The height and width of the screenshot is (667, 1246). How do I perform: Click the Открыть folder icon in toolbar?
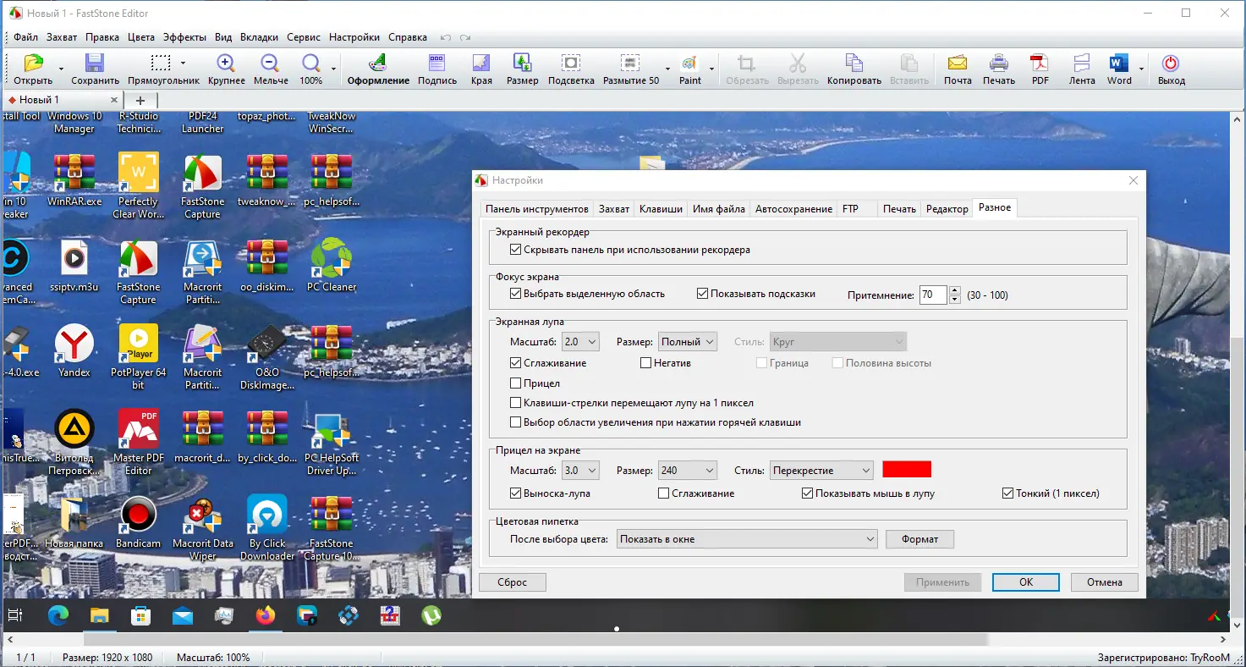pos(33,63)
